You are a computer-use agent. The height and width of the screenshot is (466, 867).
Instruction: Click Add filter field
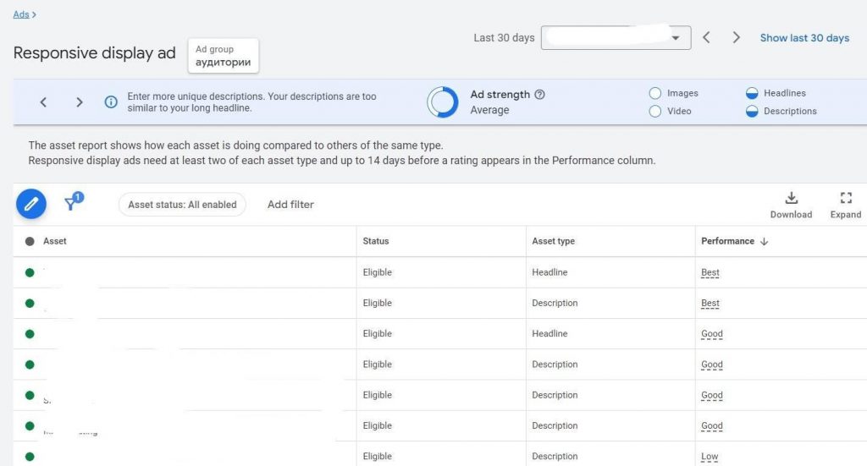[x=290, y=205]
